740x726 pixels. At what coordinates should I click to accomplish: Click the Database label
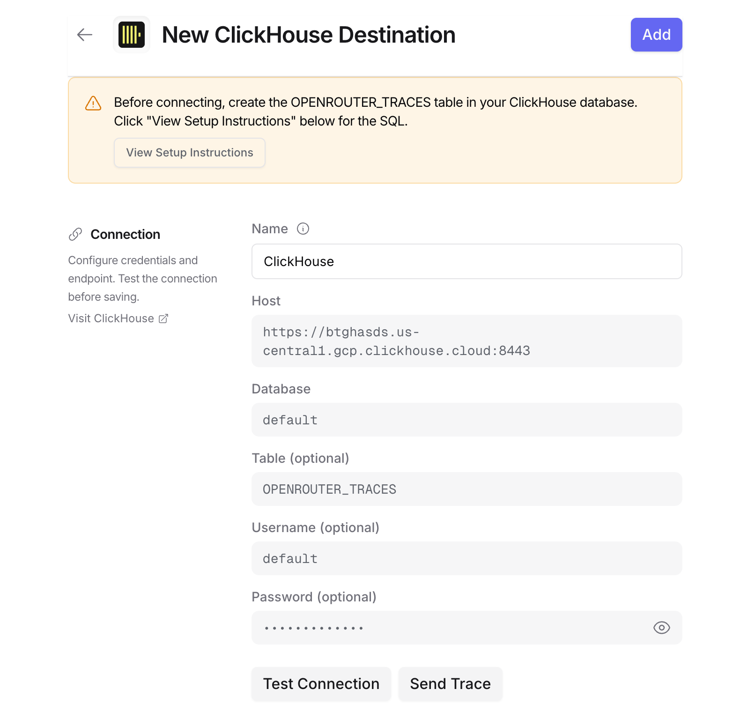[281, 389]
